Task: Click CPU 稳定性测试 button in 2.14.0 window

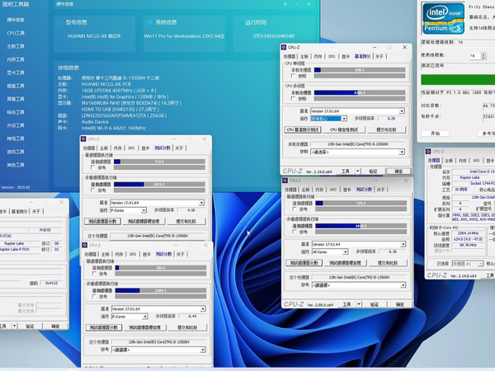Action: point(344,129)
